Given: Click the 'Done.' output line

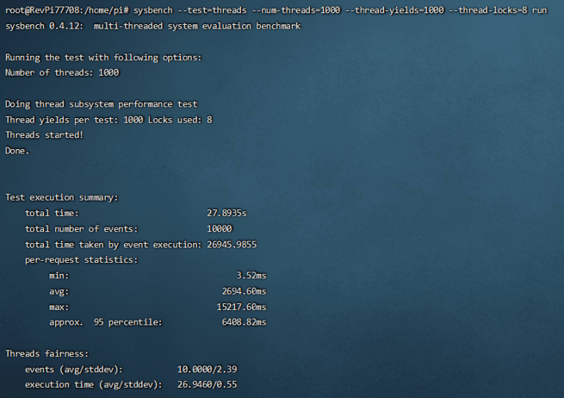Looking at the screenshot, I should (18, 151).
